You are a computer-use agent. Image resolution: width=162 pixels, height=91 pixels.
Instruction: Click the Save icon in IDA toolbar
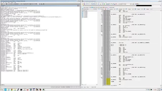click(x=85, y=4)
